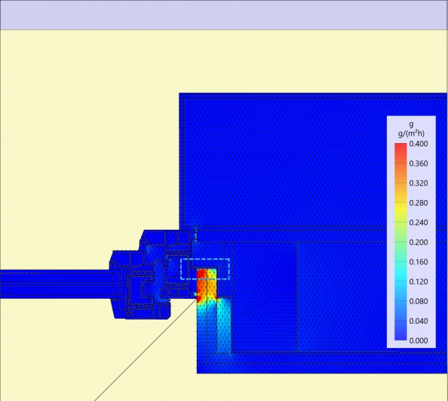Click the g/(m²h) unit label in legend

[x=411, y=134]
